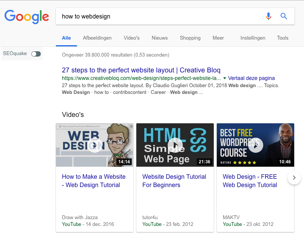The height and width of the screenshot is (241, 304).
Task: Play the 'HTML Simple Web Page' video
Action: click(x=175, y=145)
